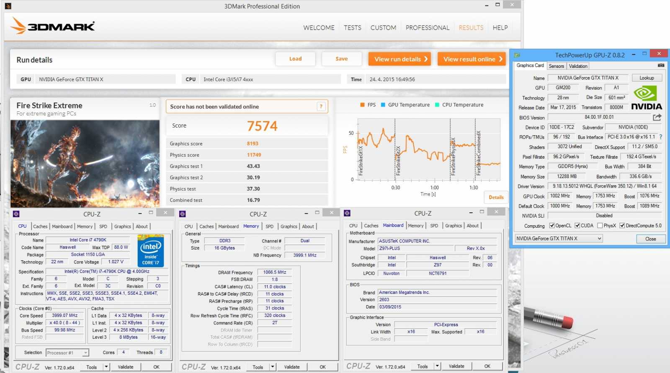Click the 3DMARK logo in the header
The height and width of the screenshot is (373, 670).
[x=53, y=26]
